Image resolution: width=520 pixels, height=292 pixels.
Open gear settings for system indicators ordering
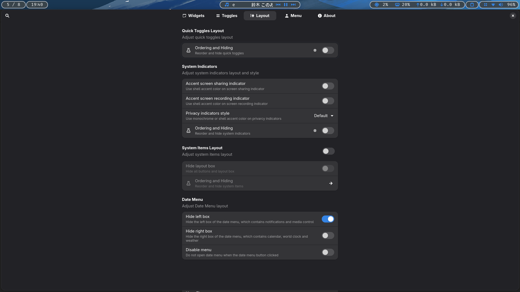pos(315,131)
